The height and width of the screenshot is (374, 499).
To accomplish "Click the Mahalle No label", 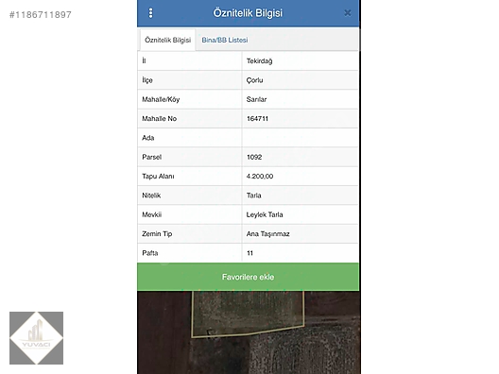I will point(159,119).
